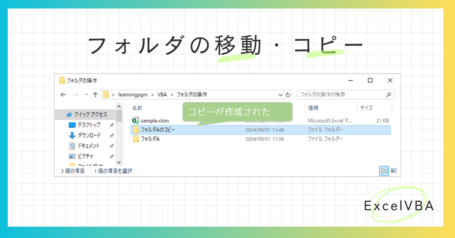Viewport: 455px width, 238px height.
Task: Expand the address bar history dropdown
Action: (280, 95)
